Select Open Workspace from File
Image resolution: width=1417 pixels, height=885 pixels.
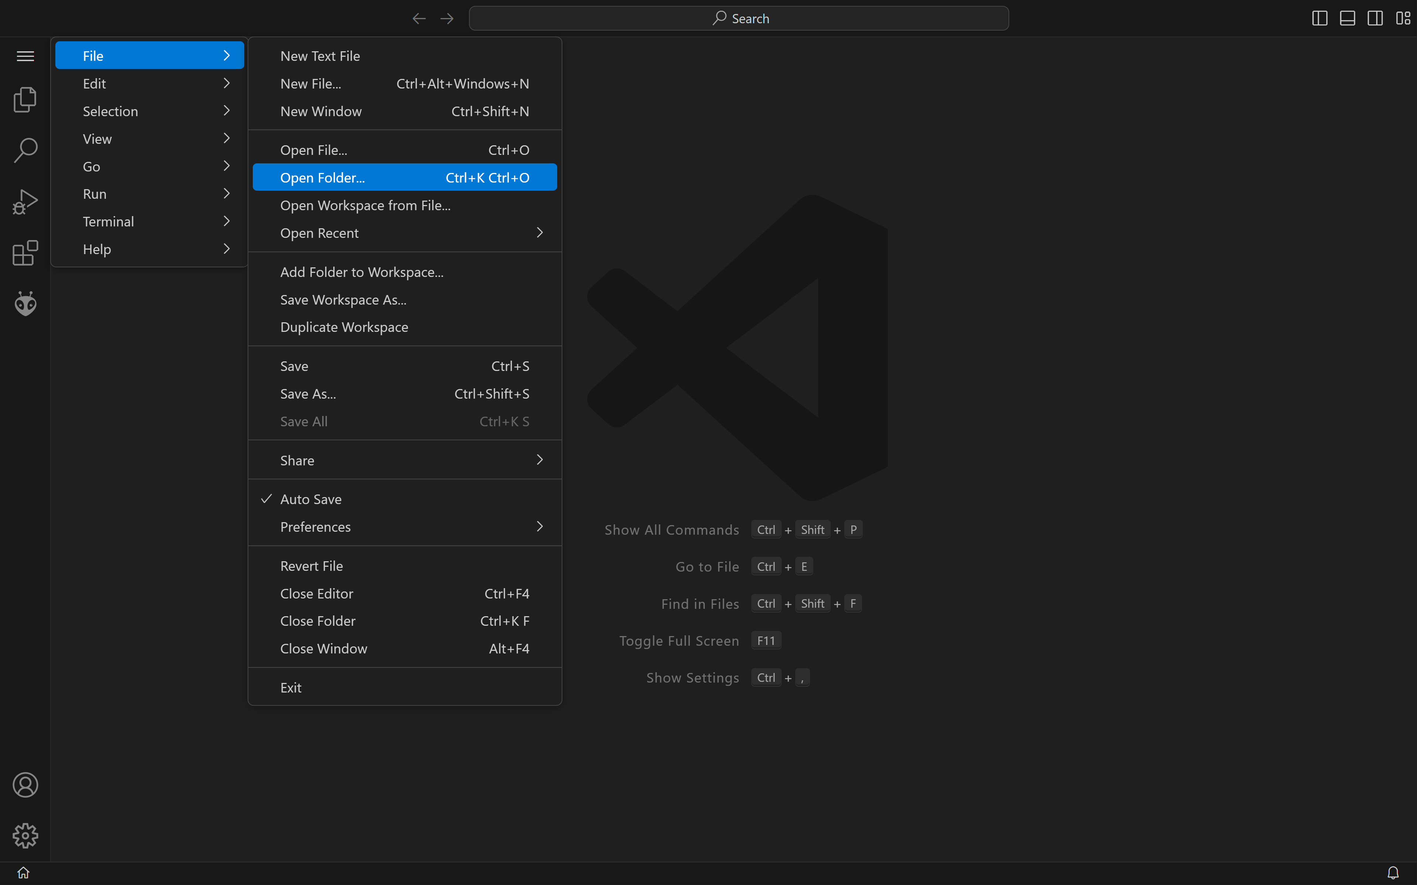(x=365, y=205)
